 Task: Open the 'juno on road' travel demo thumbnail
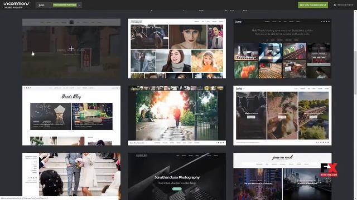282,176
